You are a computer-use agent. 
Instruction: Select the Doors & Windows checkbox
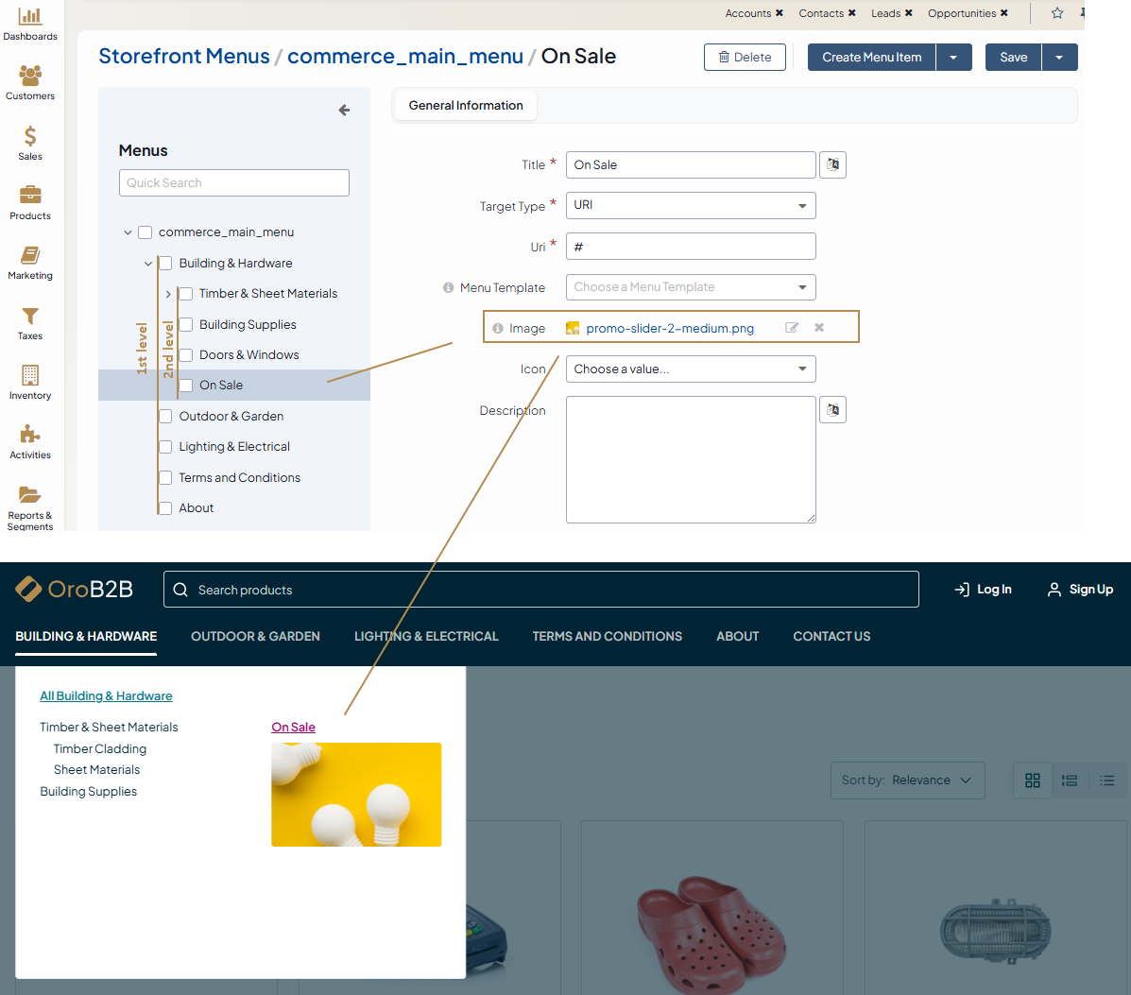click(x=186, y=354)
